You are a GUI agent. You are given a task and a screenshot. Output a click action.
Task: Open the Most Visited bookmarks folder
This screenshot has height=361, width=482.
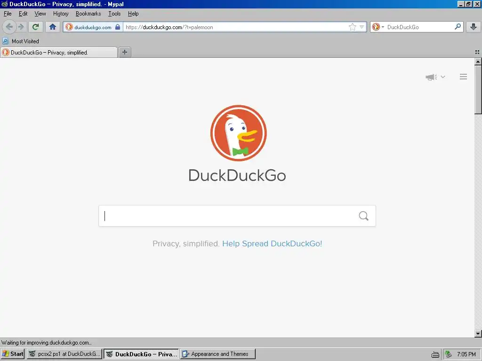click(21, 41)
